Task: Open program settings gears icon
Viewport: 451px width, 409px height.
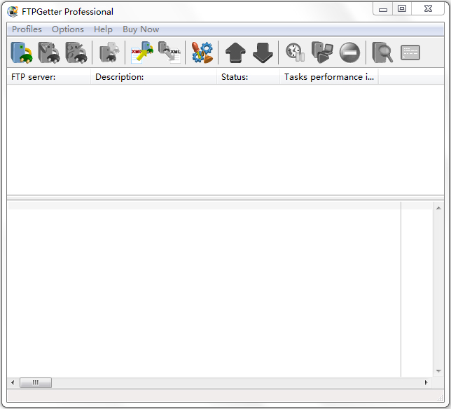Action: pos(202,53)
